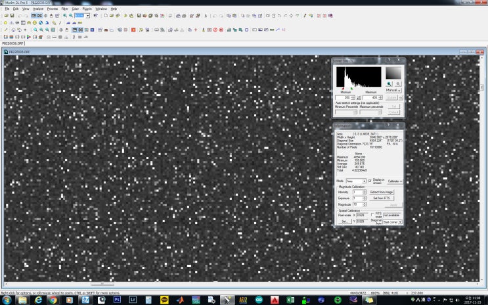Click the zoom-in magnifier beside the zoom percentage box
Image resolution: width=488 pixels, height=305 pixels.
[65, 16]
